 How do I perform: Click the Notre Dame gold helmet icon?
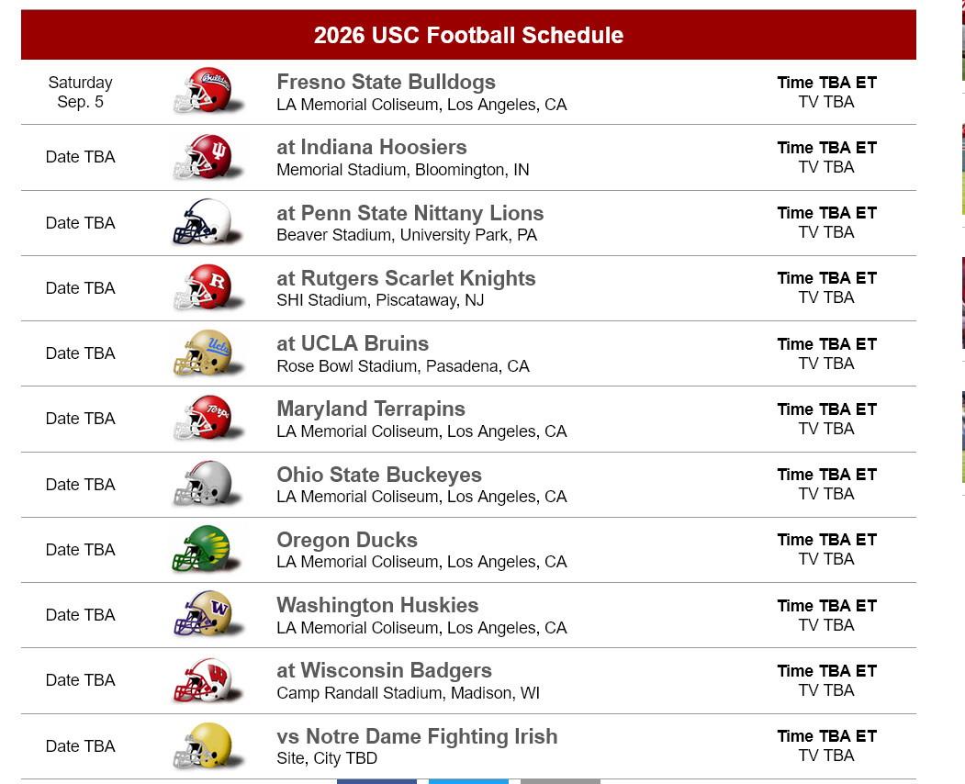(208, 745)
